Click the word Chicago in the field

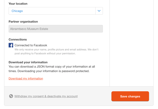point(17,11)
